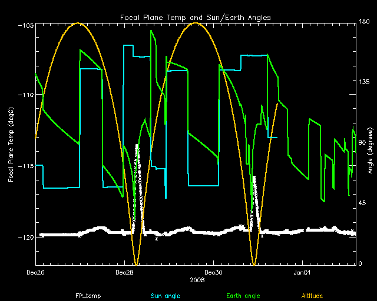This screenshot has width=377, height=301.
Task: Click the Dec28 x-axis tick label
Action: point(125,273)
